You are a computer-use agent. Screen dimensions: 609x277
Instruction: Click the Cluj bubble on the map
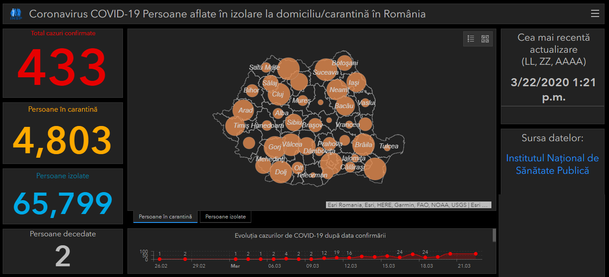pyautogui.click(x=279, y=94)
